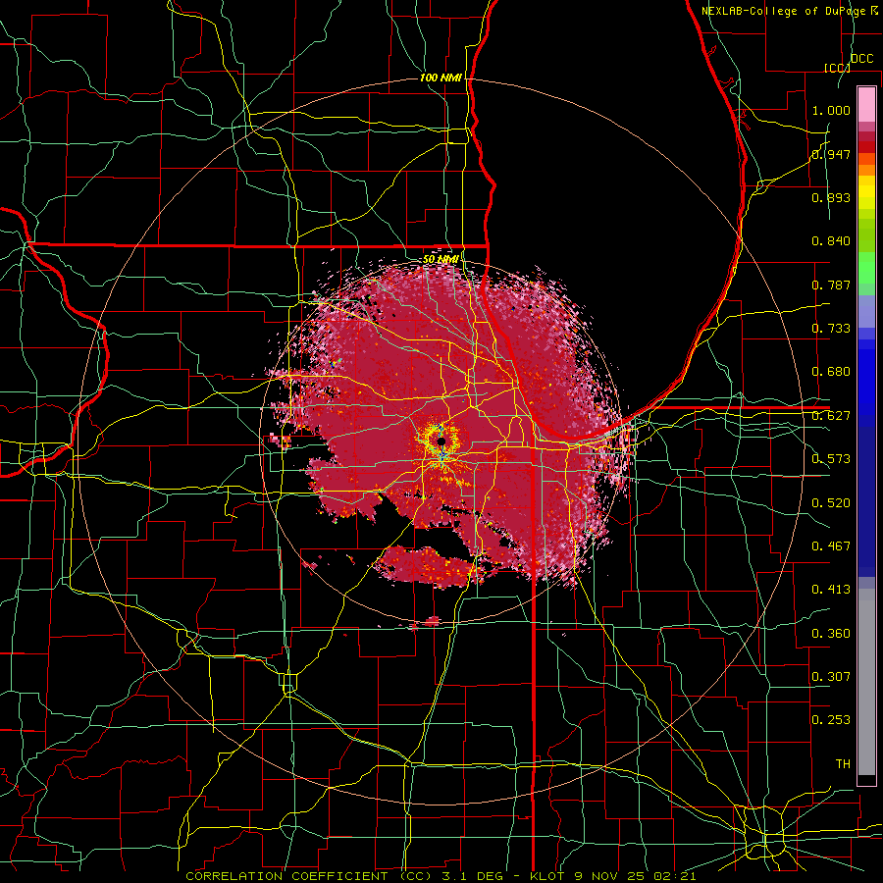Image resolution: width=883 pixels, height=883 pixels.
Task: Click the Correlation Coefficient KLOT caption
Action: point(441,876)
